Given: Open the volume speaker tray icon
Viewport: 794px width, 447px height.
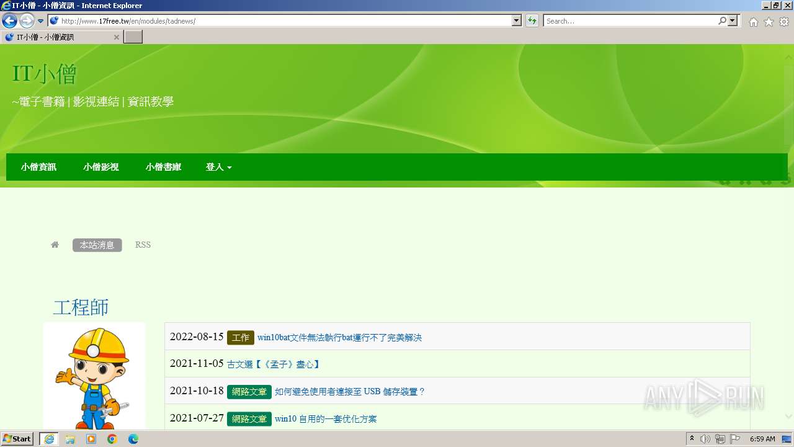Looking at the screenshot, I should point(705,439).
